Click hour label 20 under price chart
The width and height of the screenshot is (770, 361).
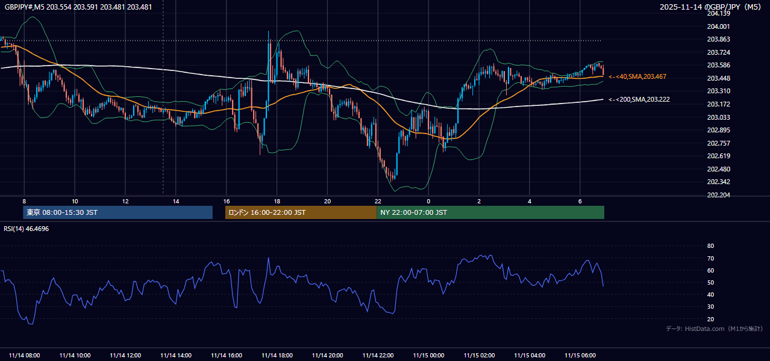327,201
